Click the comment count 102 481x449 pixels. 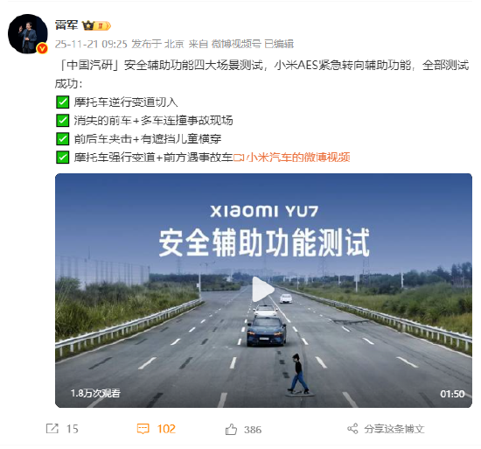166,429
